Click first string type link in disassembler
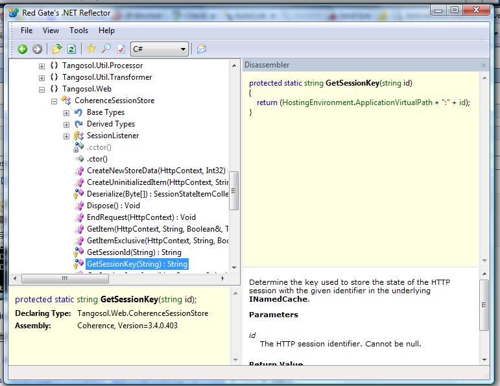 314,83
